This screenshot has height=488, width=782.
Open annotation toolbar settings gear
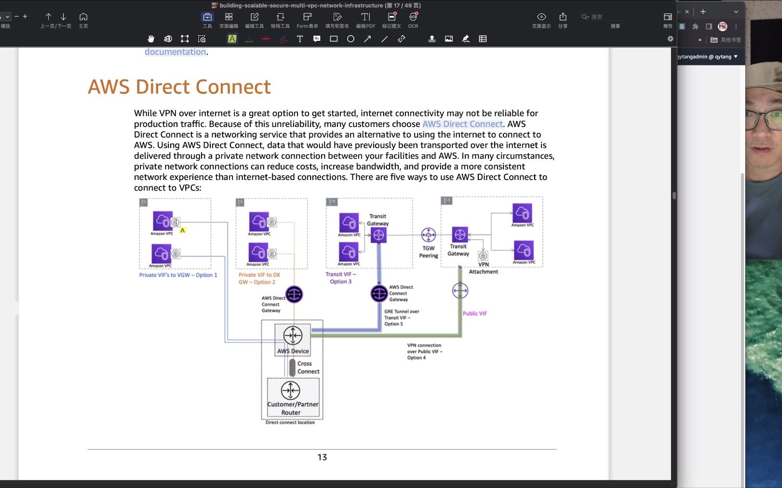pyautogui.click(x=670, y=39)
